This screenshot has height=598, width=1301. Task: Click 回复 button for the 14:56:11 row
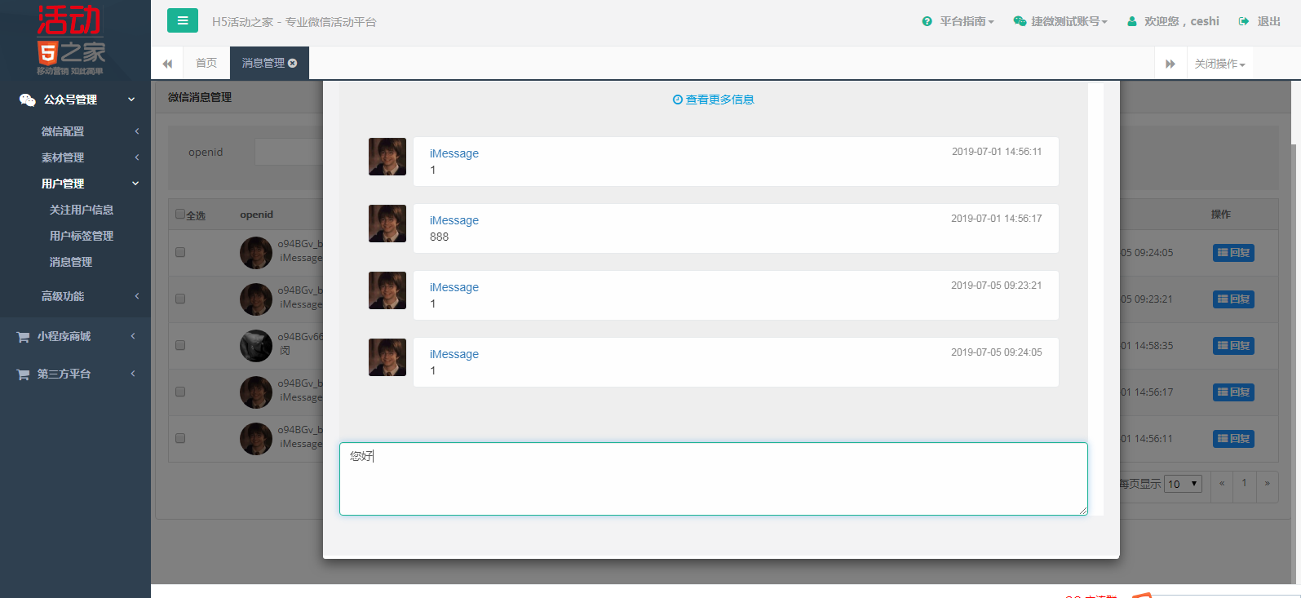[x=1233, y=439]
